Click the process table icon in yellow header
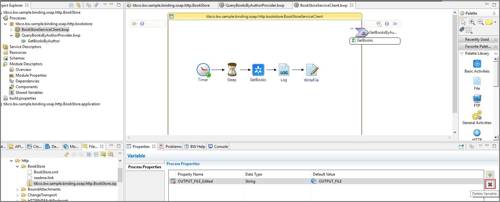The height and width of the screenshot is (202, 500). (171, 17)
